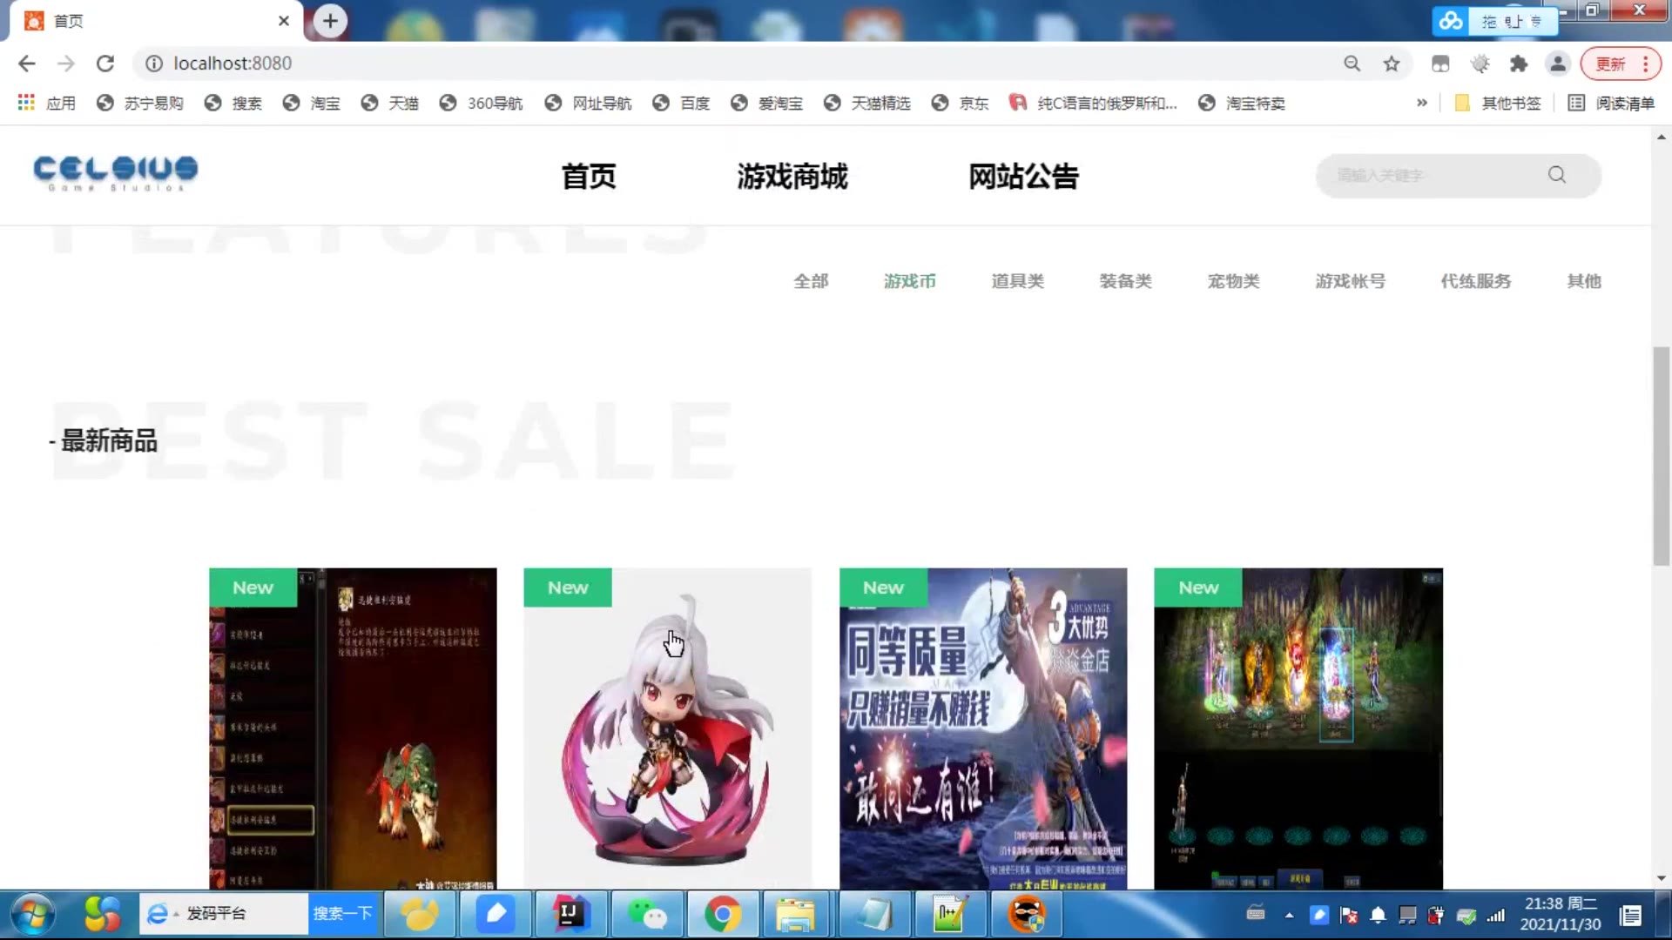
Task: Open the 其他书签 bookmarks folder
Action: 1498,103
